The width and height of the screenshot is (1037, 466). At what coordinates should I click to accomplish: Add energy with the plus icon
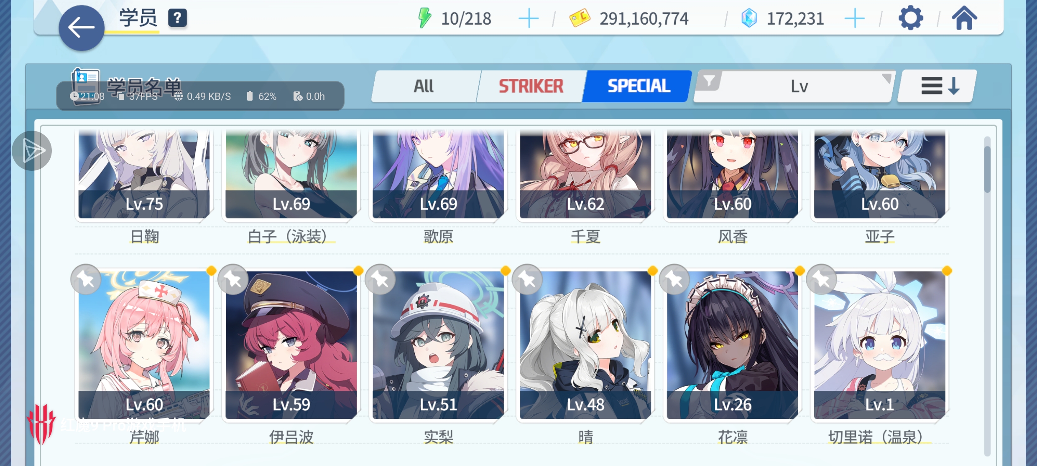528,18
